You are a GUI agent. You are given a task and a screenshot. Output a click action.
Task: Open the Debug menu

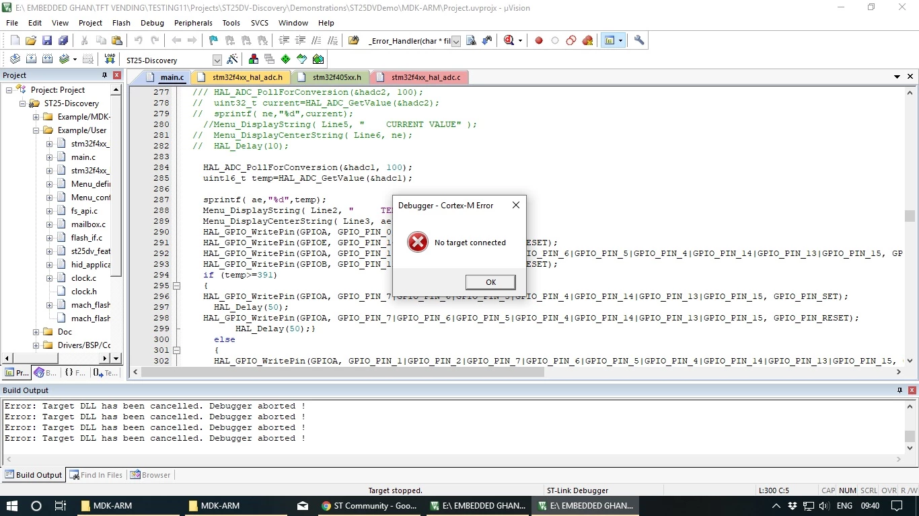152,23
